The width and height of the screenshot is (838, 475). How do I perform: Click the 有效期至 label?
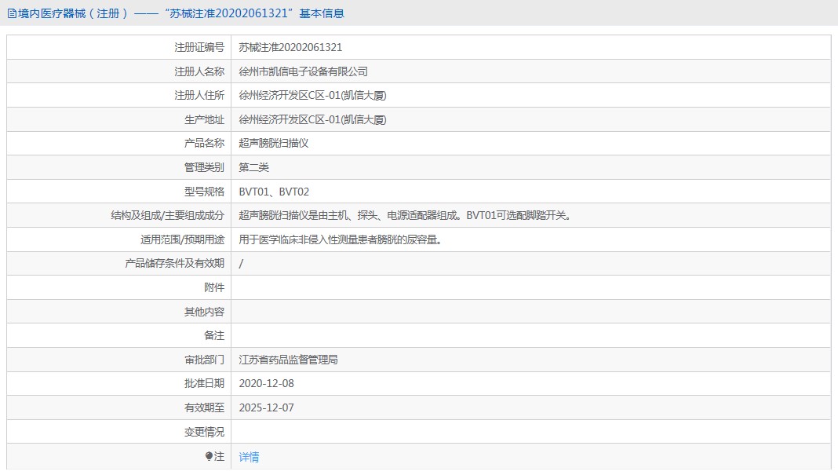point(204,407)
